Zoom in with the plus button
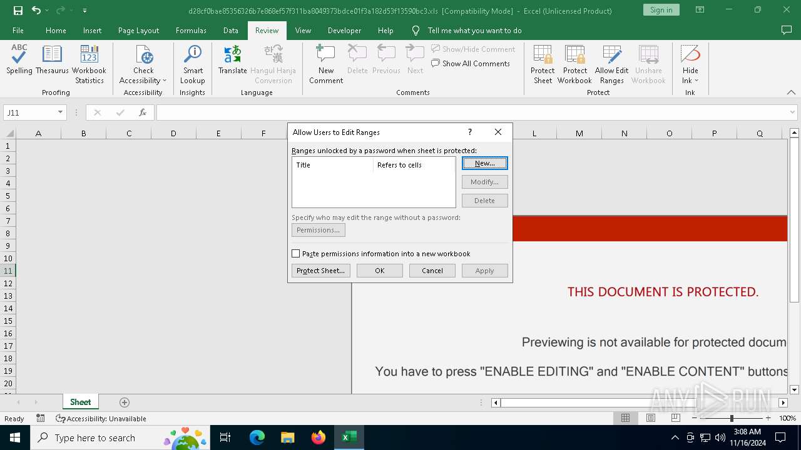 [768, 418]
